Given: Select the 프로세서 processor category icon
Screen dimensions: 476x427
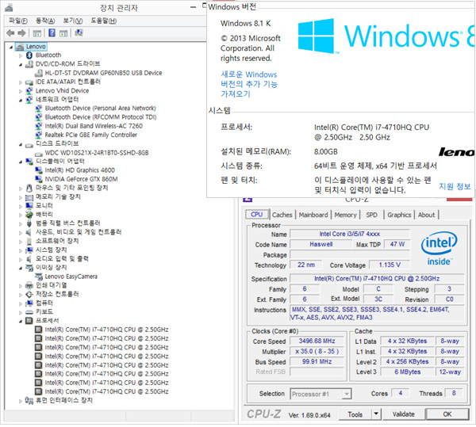Looking at the screenshot, I should coord(29,321).
